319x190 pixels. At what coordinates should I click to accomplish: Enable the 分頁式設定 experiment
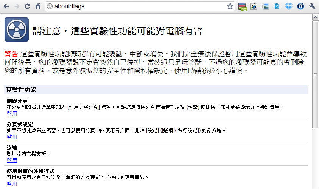click(12, 137)
